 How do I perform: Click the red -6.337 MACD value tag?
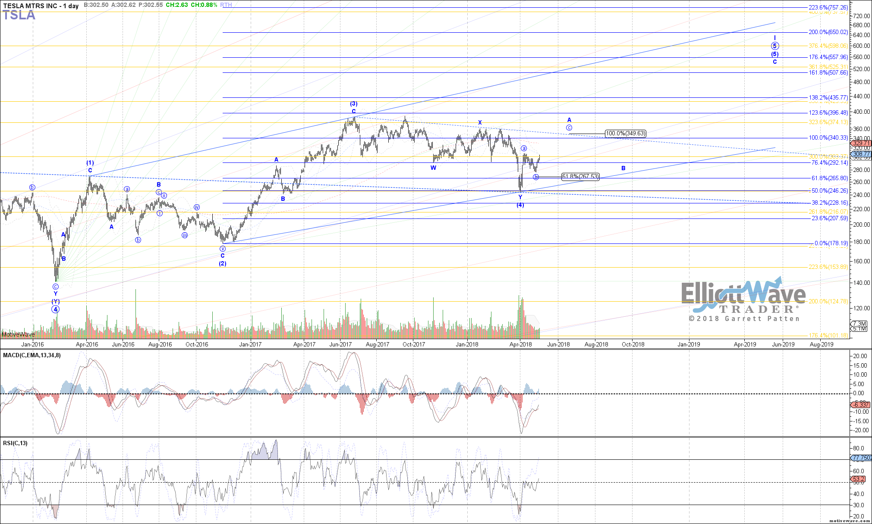[x=860, y=405]
